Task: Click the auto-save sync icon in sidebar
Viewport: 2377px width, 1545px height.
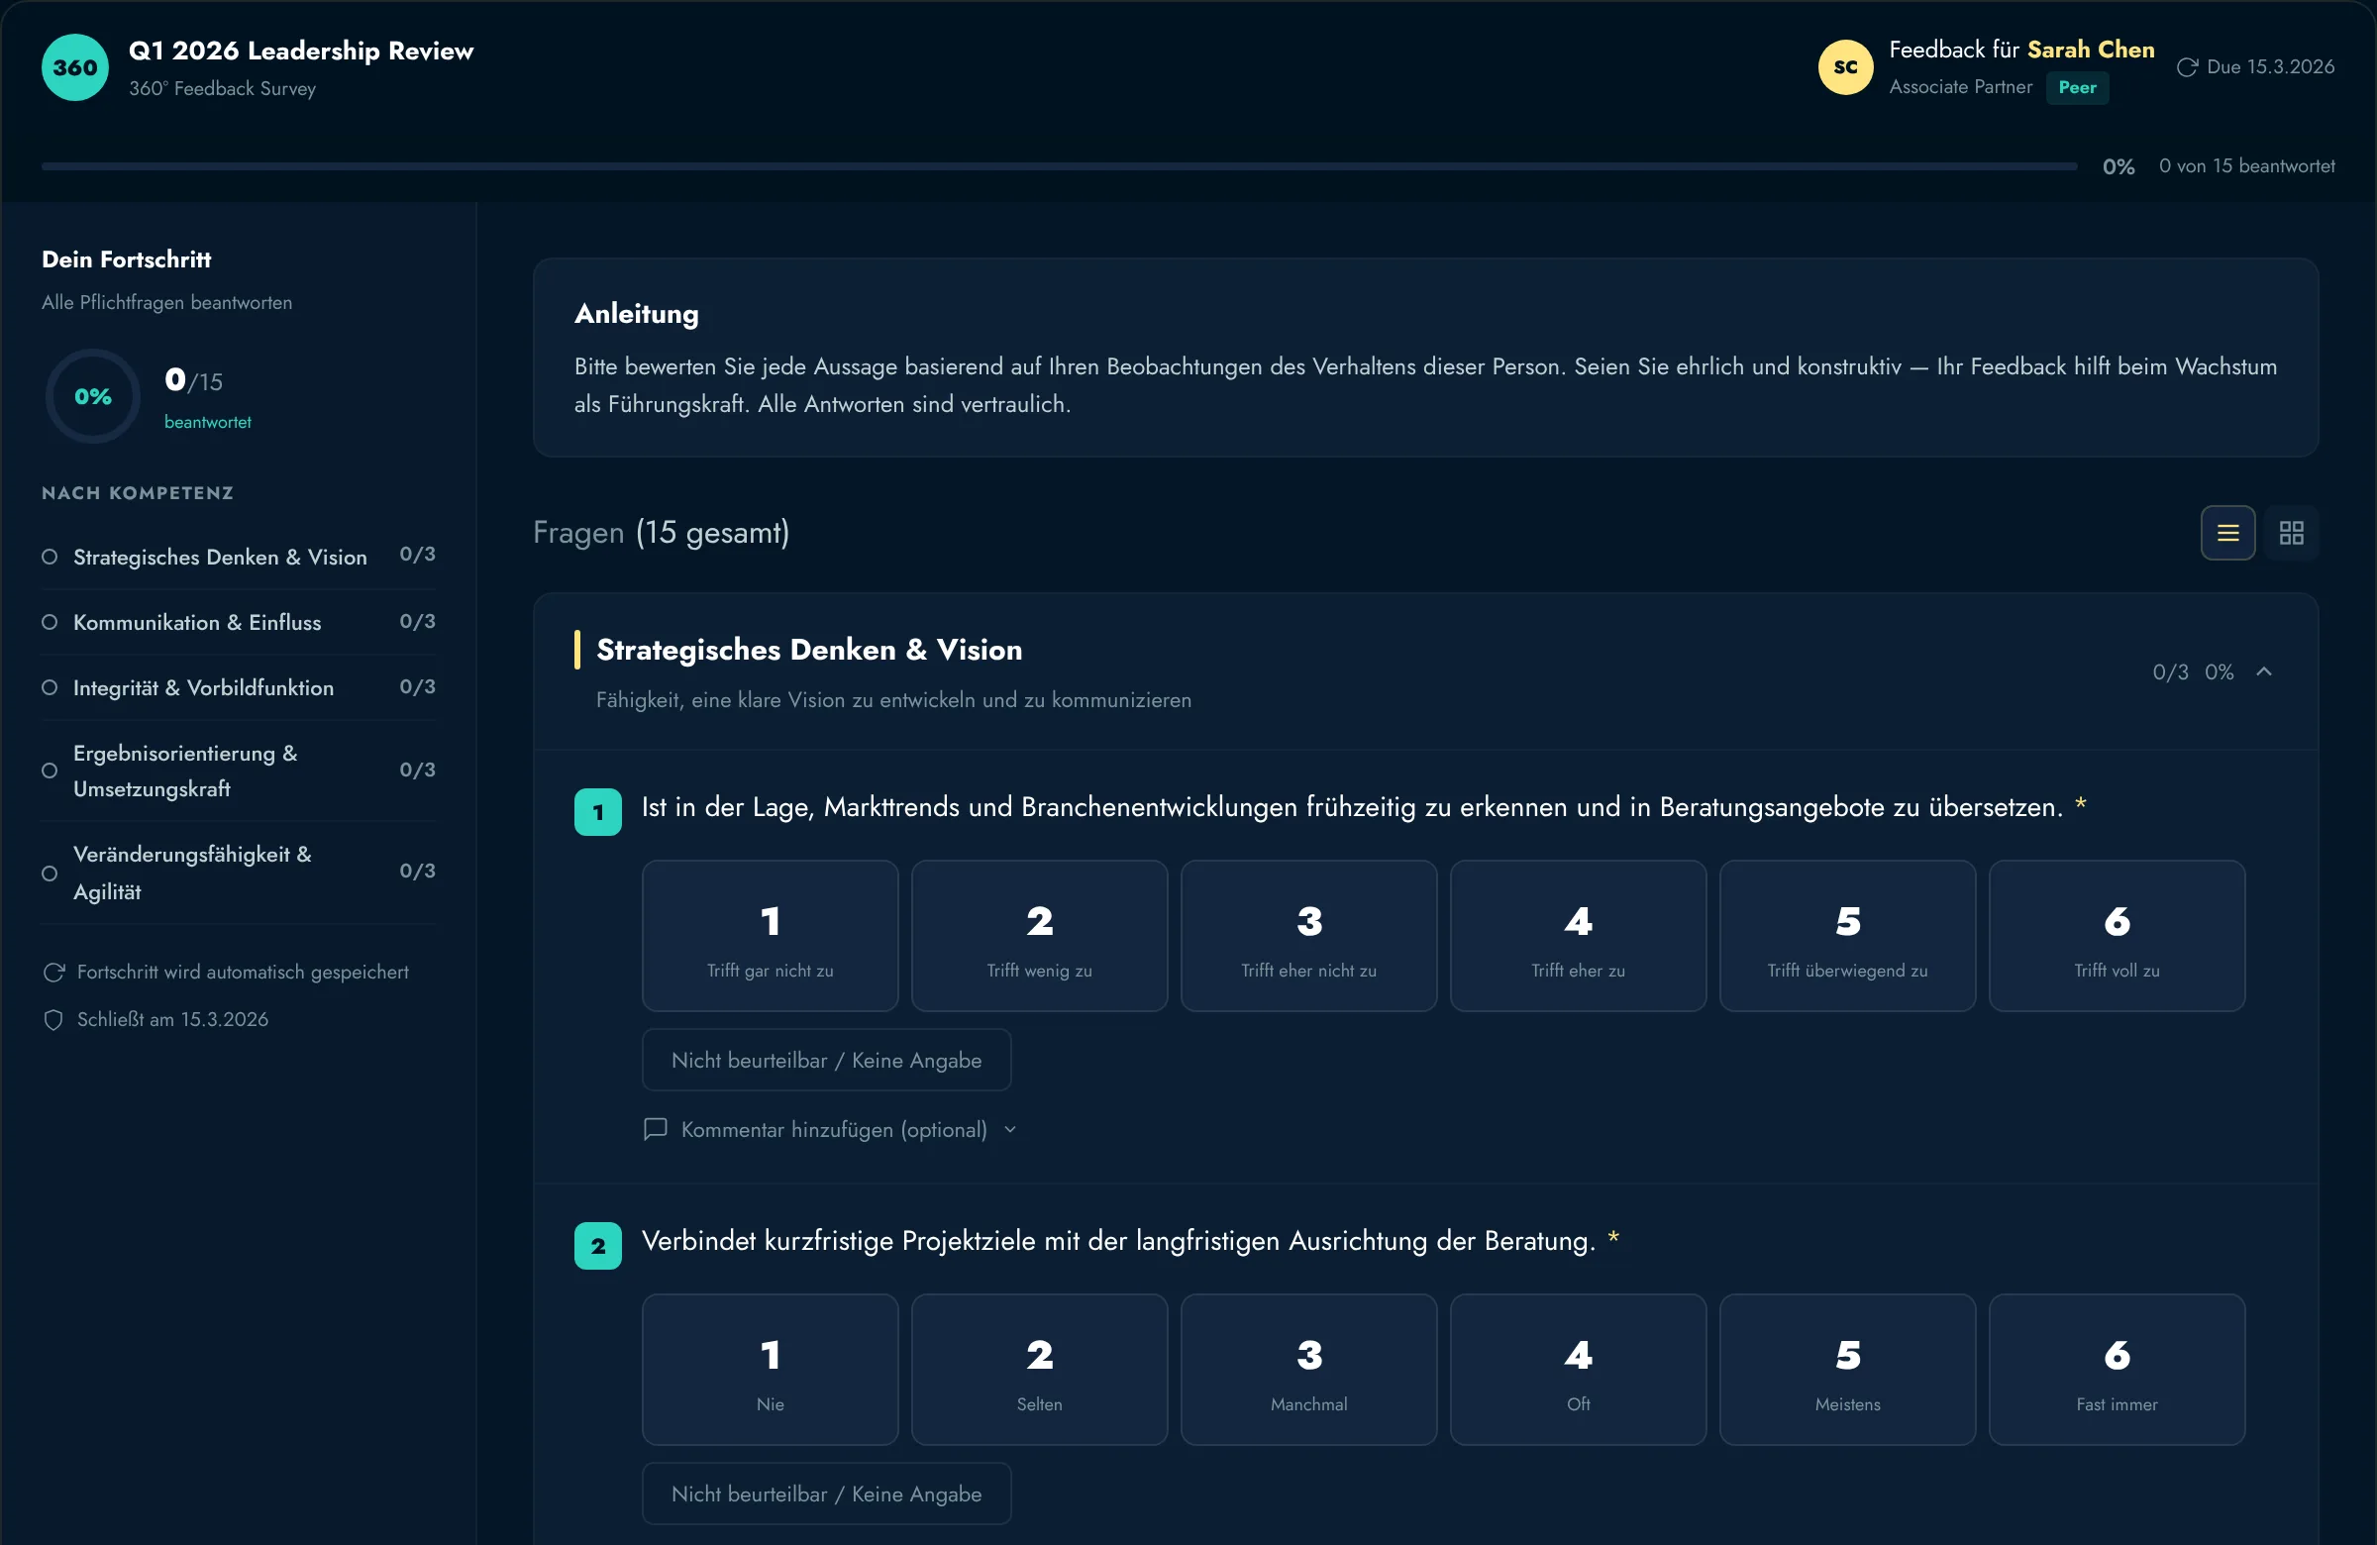Action: point(53,973)
